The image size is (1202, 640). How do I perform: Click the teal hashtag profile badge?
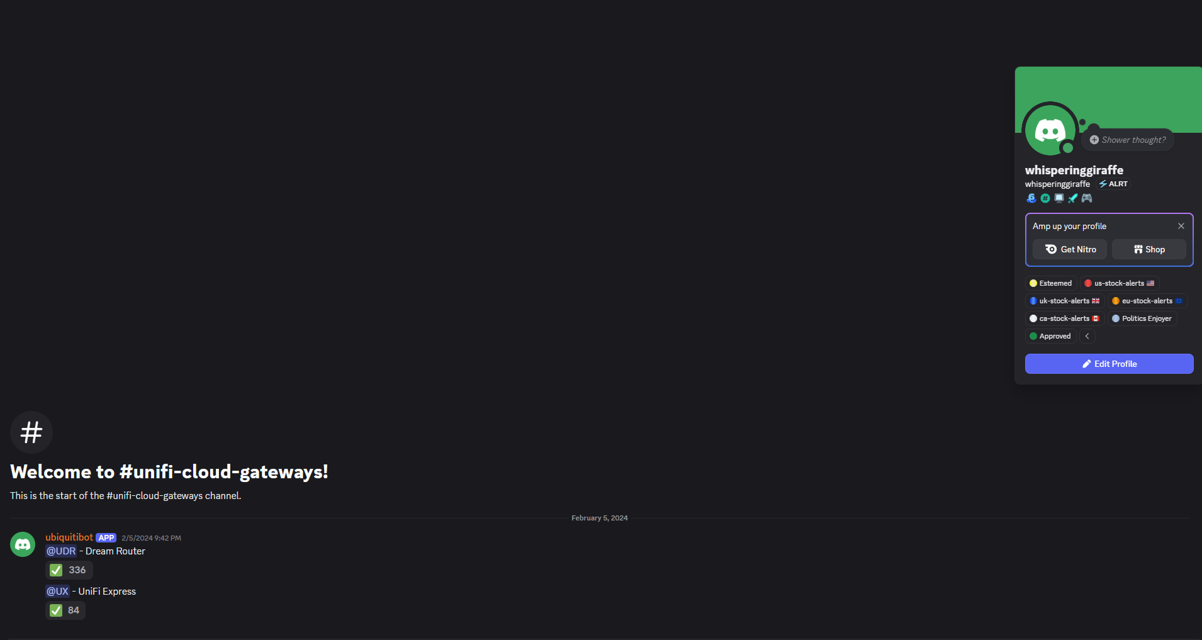pos(1045,198)
